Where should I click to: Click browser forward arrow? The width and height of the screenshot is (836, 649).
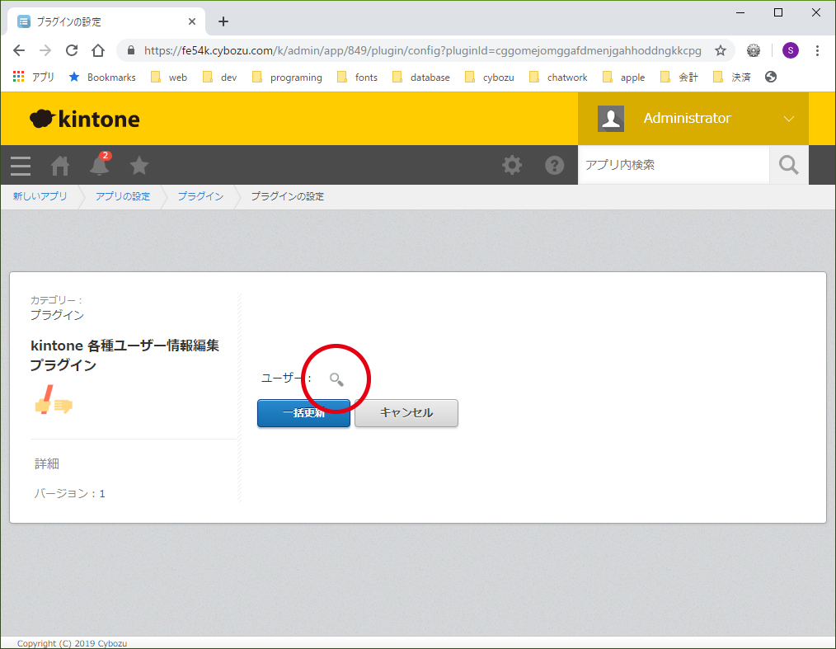click(45, 50)
